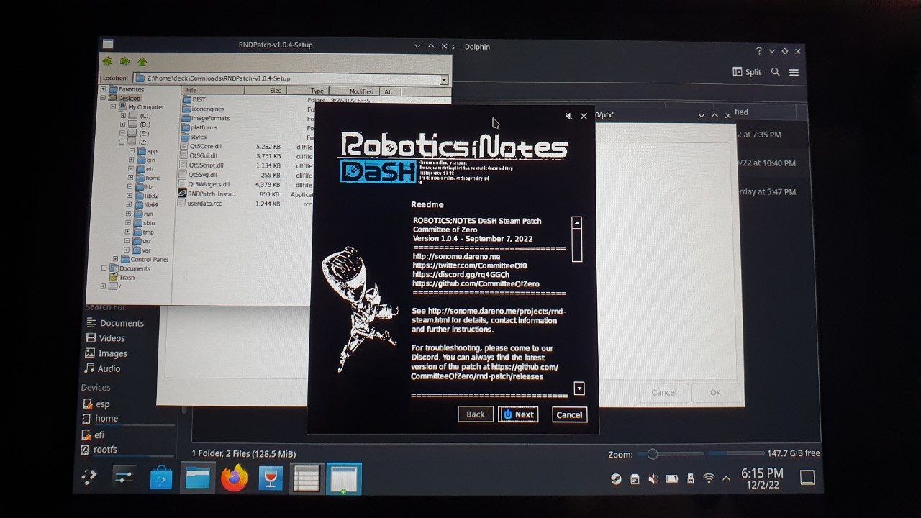This screenshot has width=921, height=518.
Task: Mute the installer sound with the speaker icon
Action: coord(568,116)
